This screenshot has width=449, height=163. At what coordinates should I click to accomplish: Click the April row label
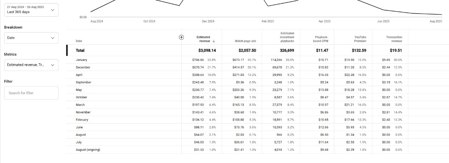(79, 75)
